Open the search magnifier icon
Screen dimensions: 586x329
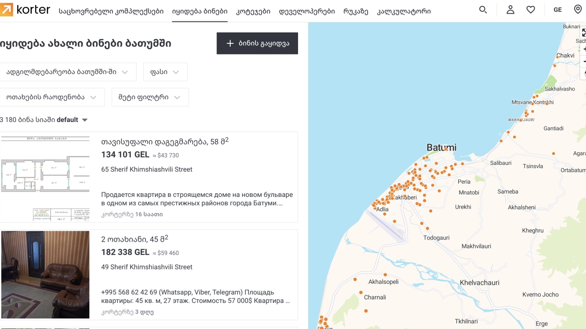pos(483,10)
